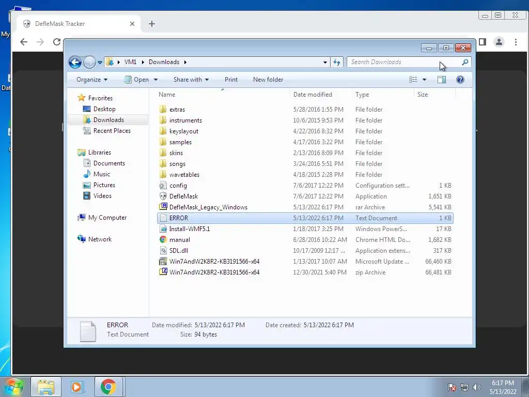Open the Share with menu
Viewport: 529px width, 397px height.
pyautogui.click(x=191, y=80)
